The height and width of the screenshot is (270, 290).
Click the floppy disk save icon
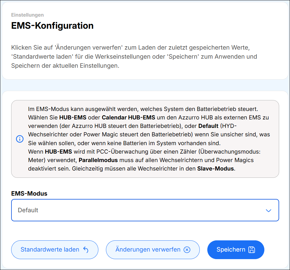(x=252, y=250)
